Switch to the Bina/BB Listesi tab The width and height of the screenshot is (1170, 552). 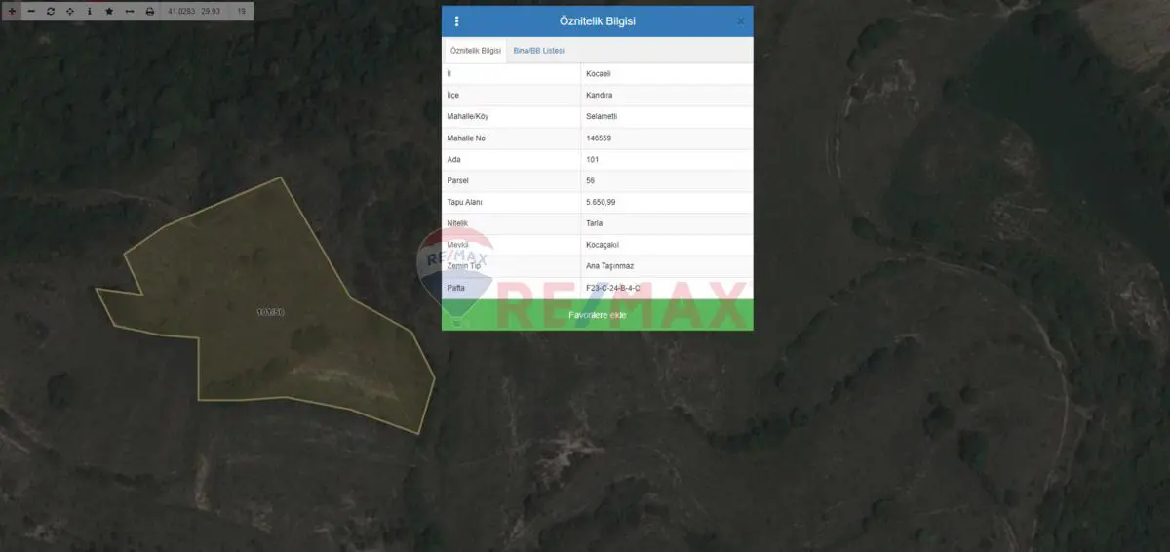pos(539,50)
